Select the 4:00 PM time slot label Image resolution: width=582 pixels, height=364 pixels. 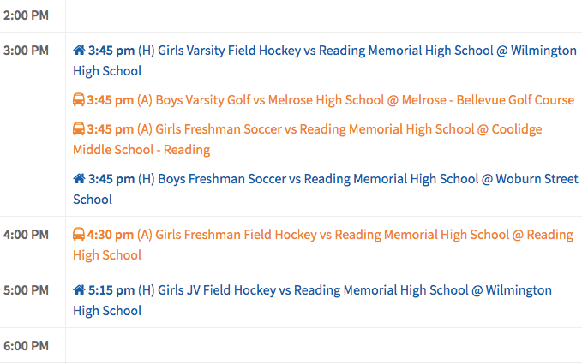26,235
